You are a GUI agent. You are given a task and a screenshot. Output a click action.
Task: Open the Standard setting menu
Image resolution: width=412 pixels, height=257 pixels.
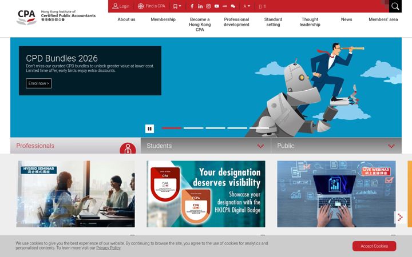point(274,22)
